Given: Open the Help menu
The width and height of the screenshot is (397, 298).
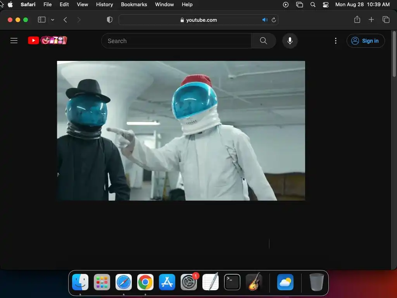Looking at the screenshot, I should [187, 5].
